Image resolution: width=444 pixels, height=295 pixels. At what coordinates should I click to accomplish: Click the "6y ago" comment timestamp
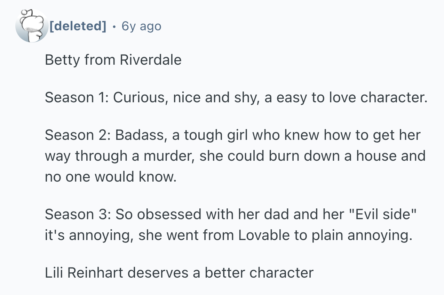141,26
